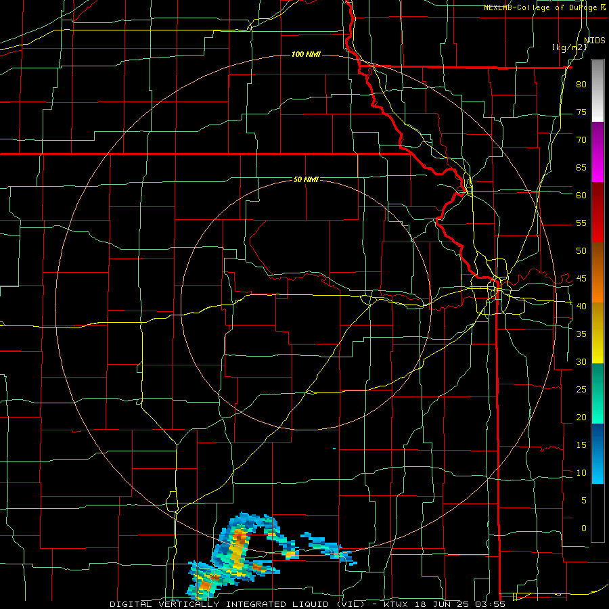
Task: Click the scale value 5
Action: tap(584, 500)
